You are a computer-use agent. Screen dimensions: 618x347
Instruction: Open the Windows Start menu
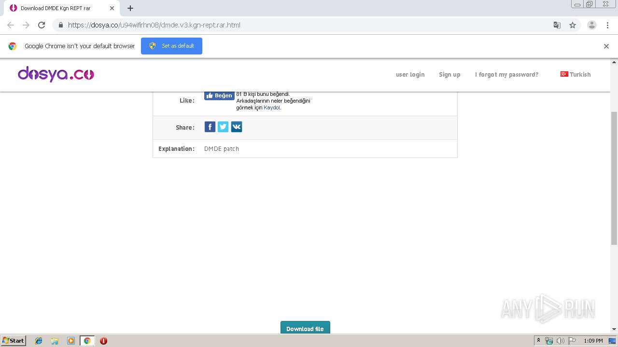13,340
